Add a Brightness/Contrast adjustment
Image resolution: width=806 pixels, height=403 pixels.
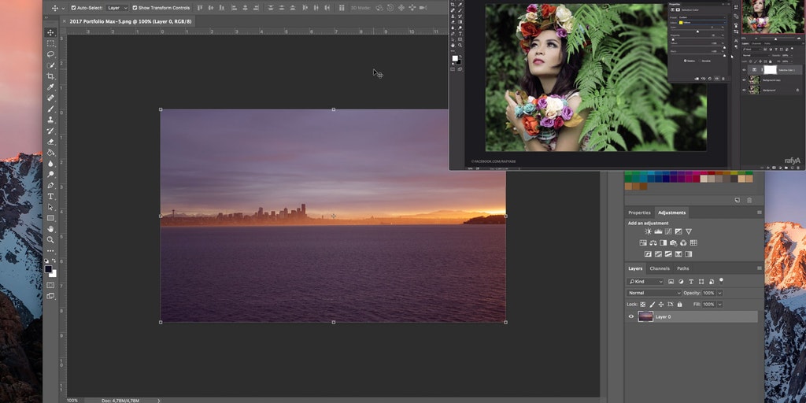coord(648,231)
